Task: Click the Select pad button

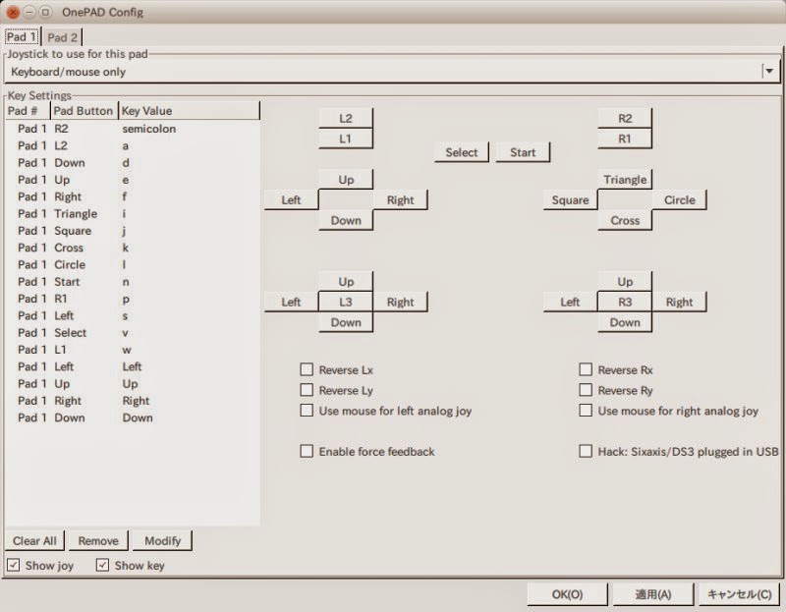Action: coord(462,152)
